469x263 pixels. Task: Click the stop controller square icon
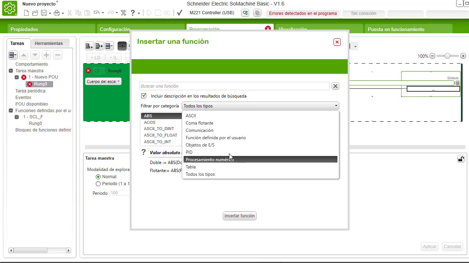pyautogui.click(x=158, y=13)
